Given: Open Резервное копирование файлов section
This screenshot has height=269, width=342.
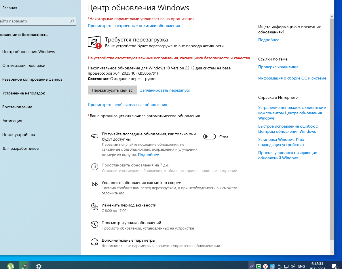Looking at the screenshot, I should coord(32,79).
